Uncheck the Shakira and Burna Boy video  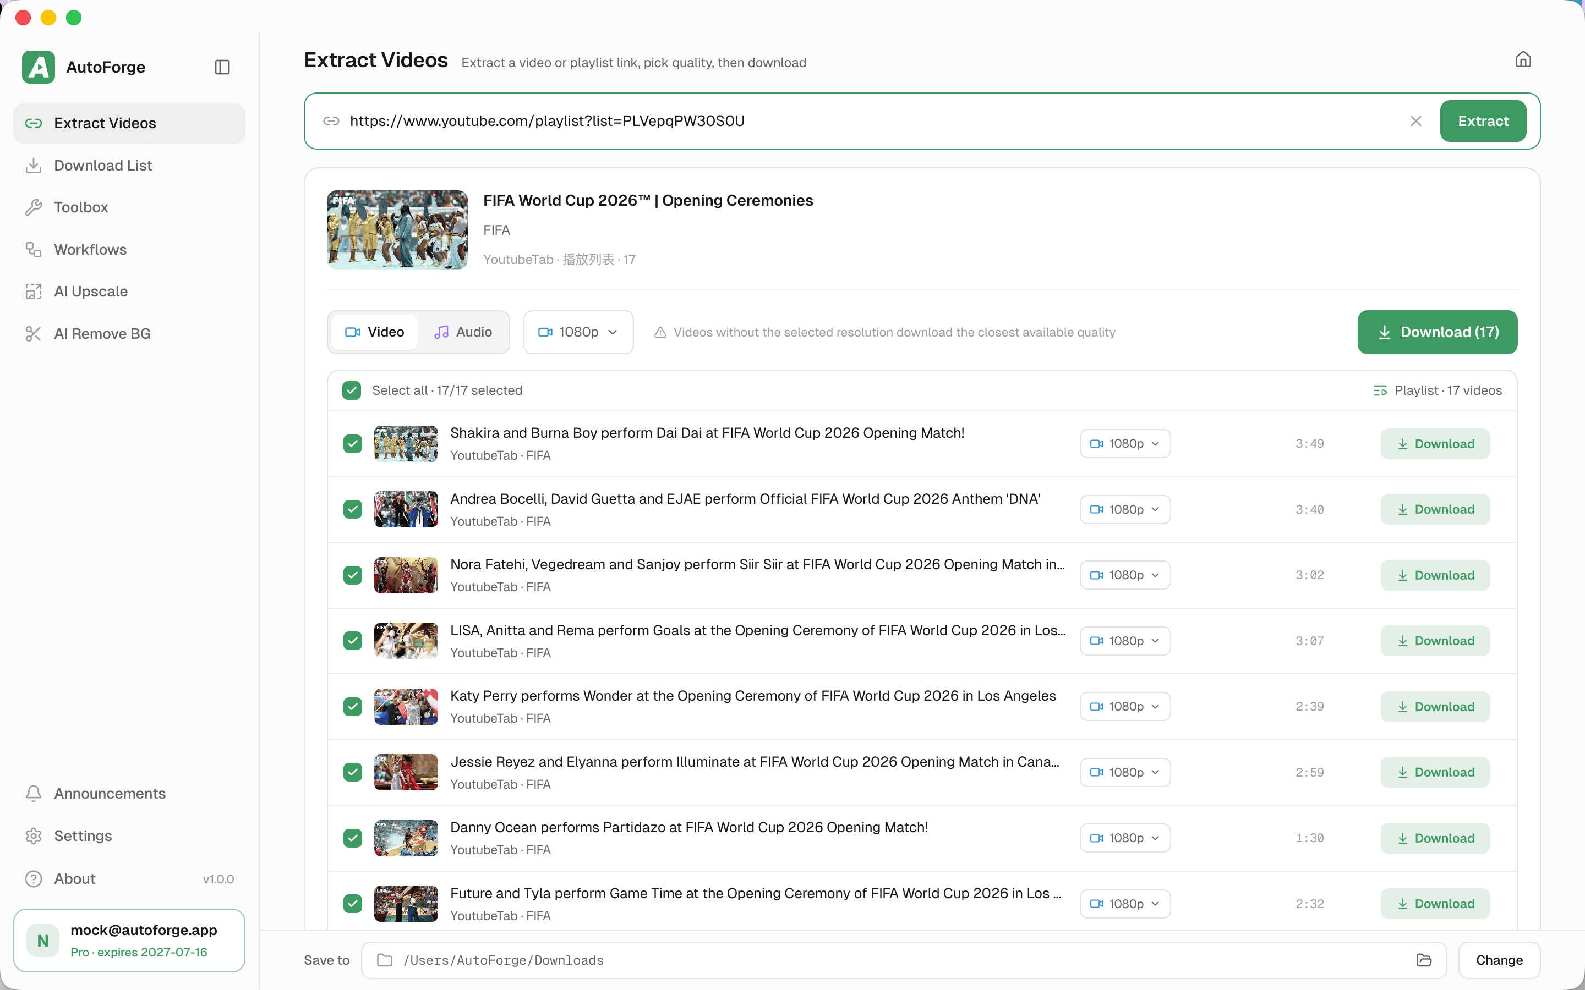coord(353,444)
